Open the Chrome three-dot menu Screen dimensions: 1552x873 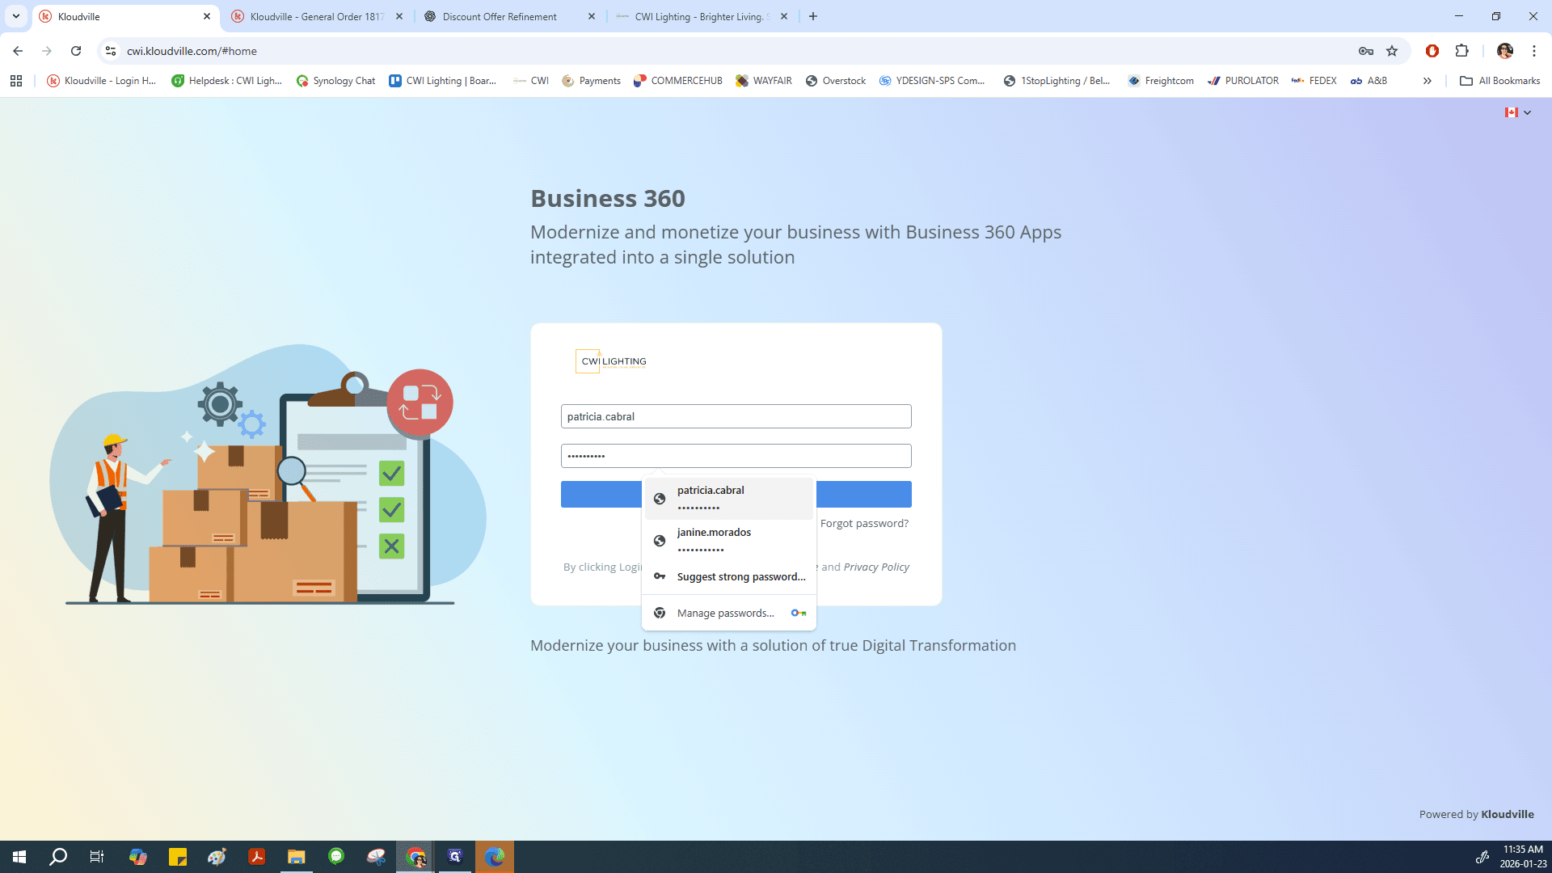pos(1533,51)
